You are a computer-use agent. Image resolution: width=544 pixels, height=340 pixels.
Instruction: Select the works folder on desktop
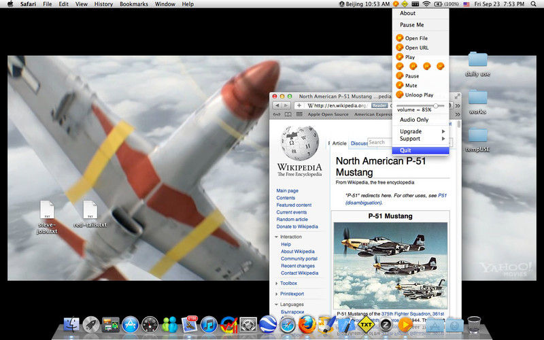pos(478,102)
